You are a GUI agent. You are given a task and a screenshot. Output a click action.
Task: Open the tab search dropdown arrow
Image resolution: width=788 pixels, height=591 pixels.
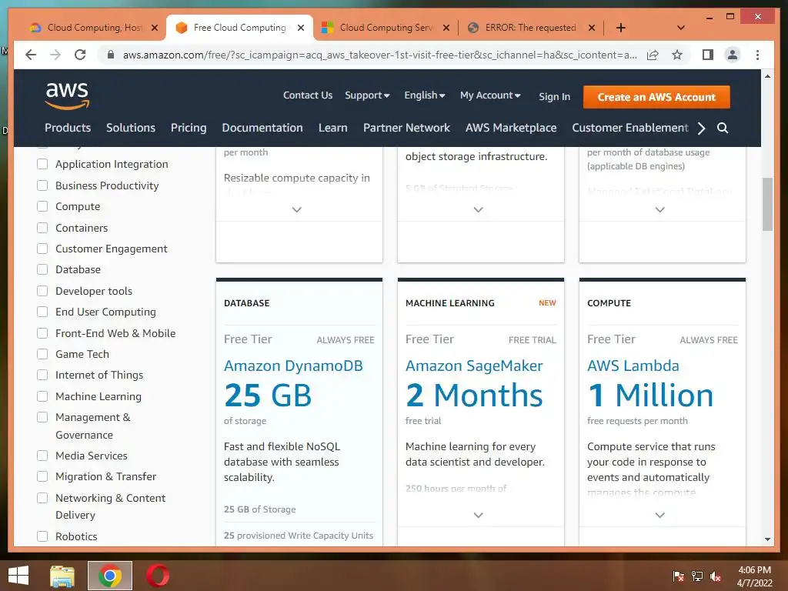pyautogui.click(x=680, y=28)
